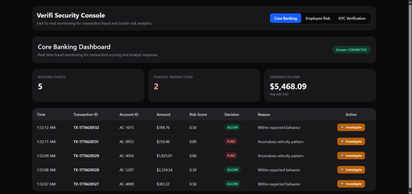Click reason for AC-8953 anomalous velocity pattern

pyautogui.click(x=280, y=142)
